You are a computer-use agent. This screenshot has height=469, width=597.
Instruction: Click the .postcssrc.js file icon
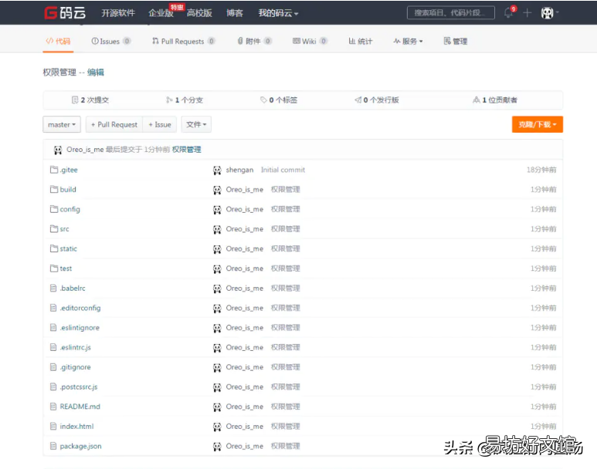click(53, 386)
